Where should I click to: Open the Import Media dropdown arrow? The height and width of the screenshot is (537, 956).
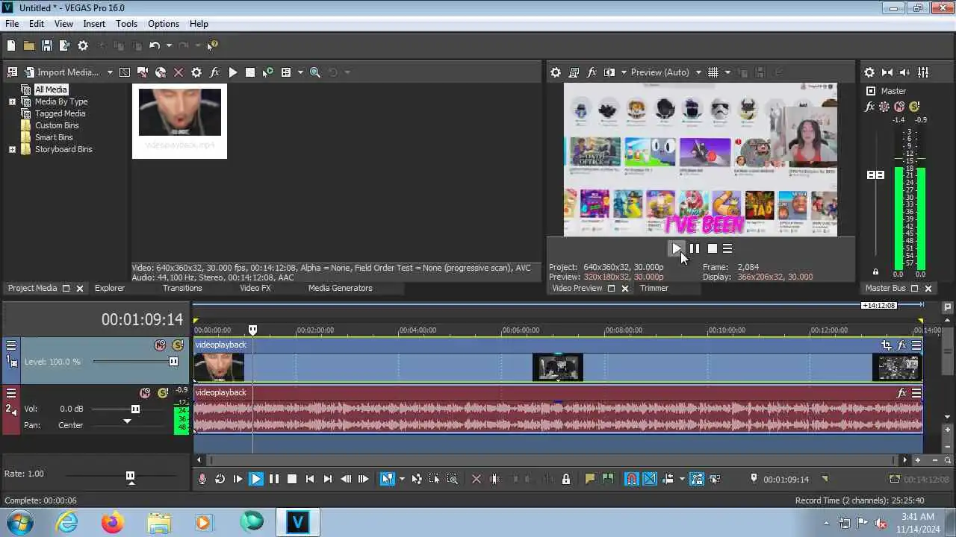click(110, 72)
